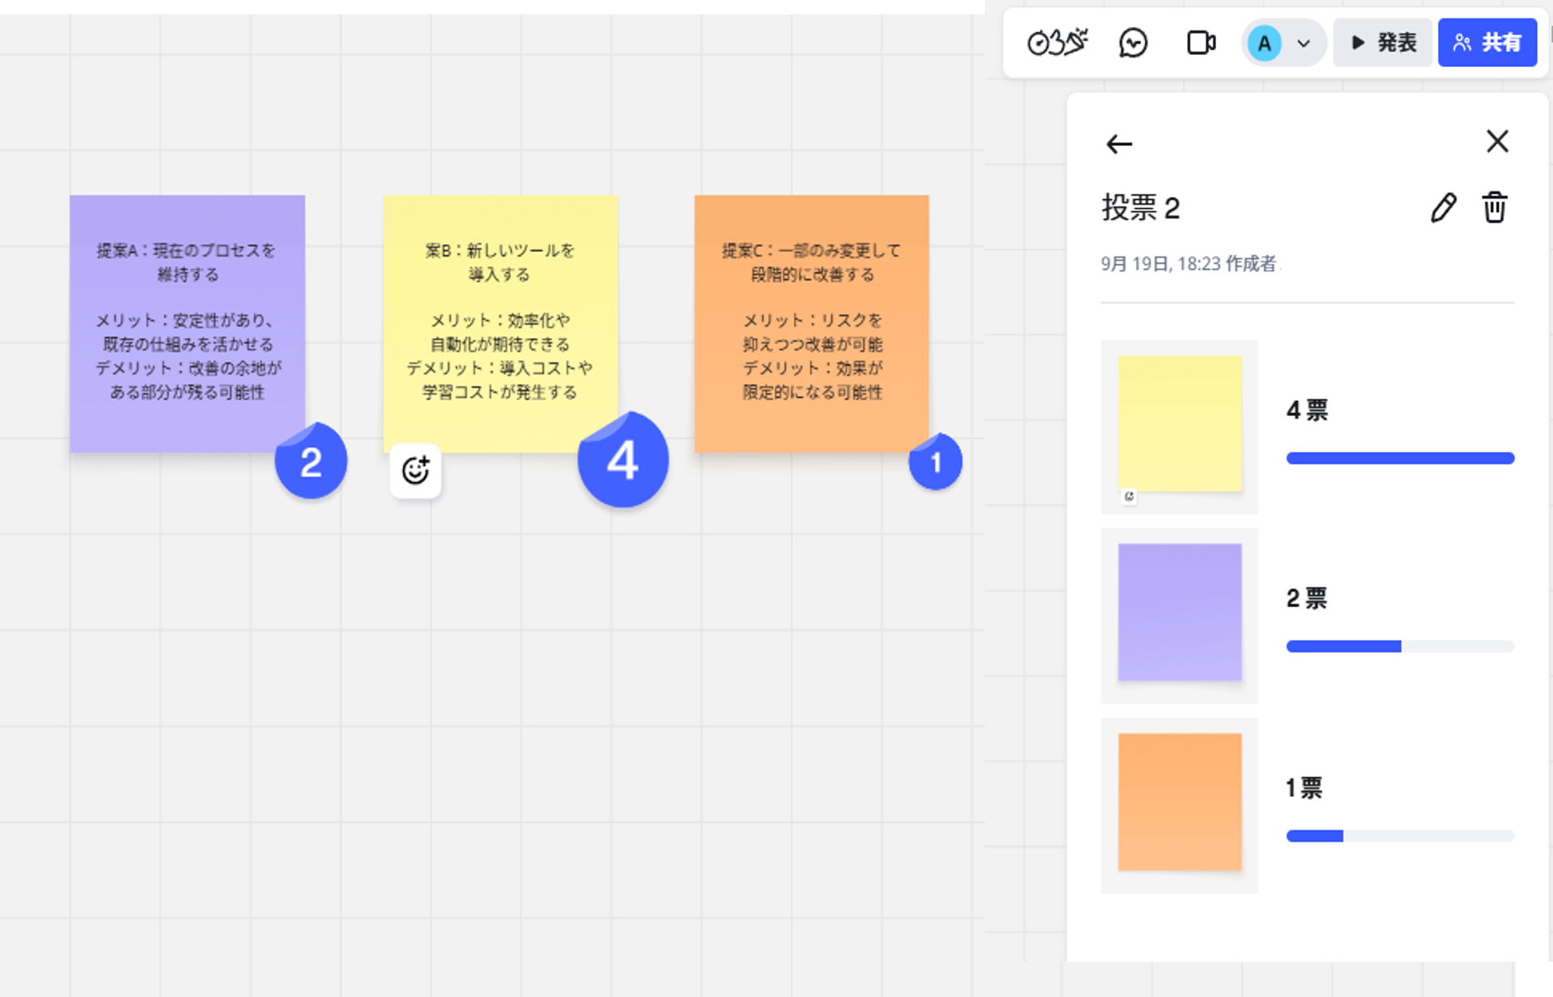Open the chat bubble icon
The height and width of the screenshot is (997, 1553).
click(x=1133, y=43)
